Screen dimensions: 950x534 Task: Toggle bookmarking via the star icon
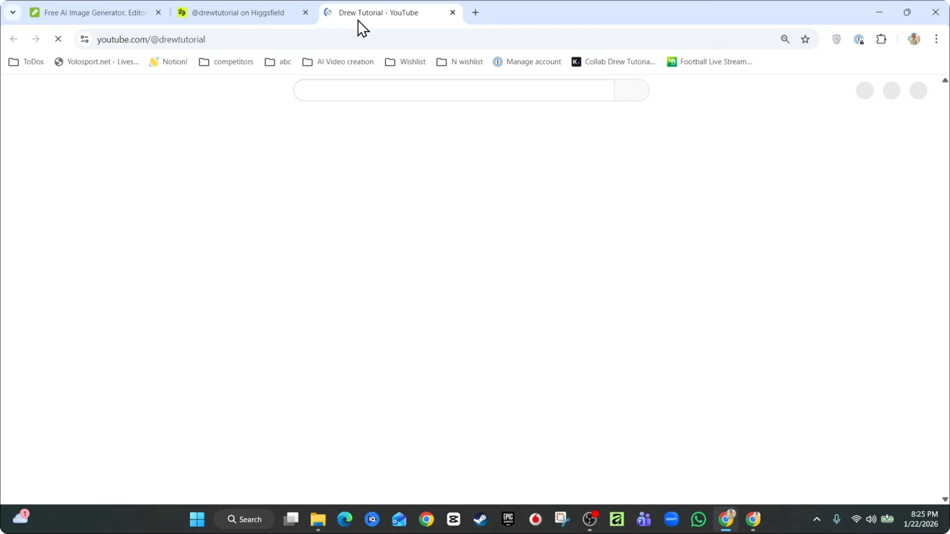tap(806, 39)
